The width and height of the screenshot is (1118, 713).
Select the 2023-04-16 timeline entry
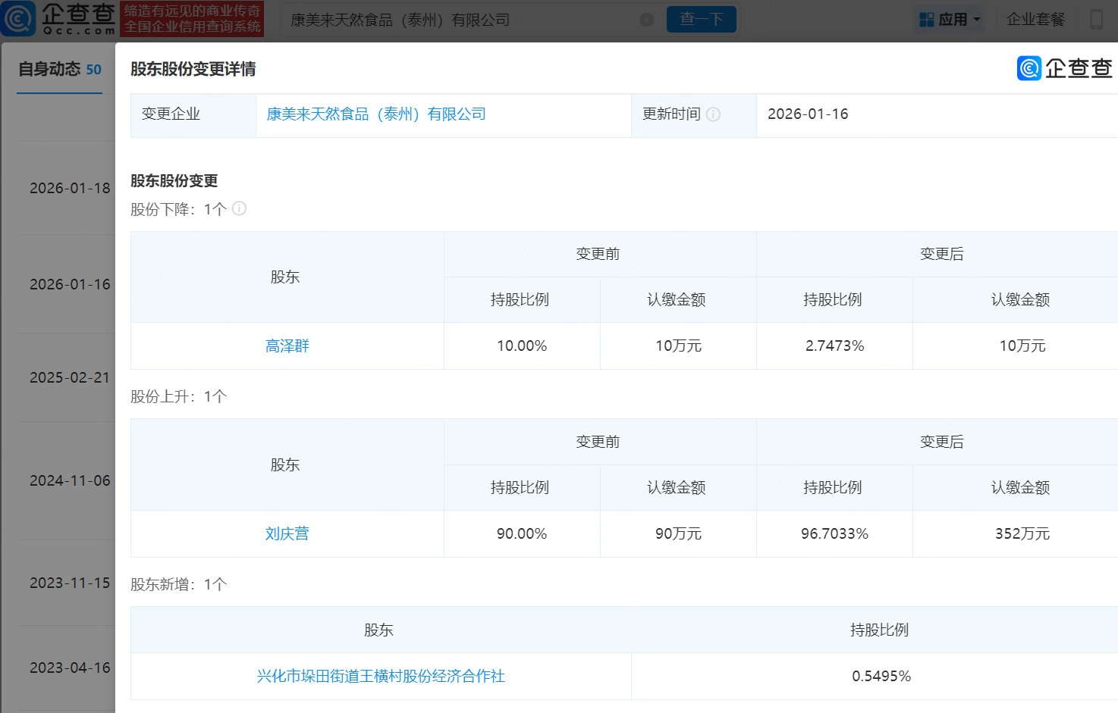[x=70, y=668]
